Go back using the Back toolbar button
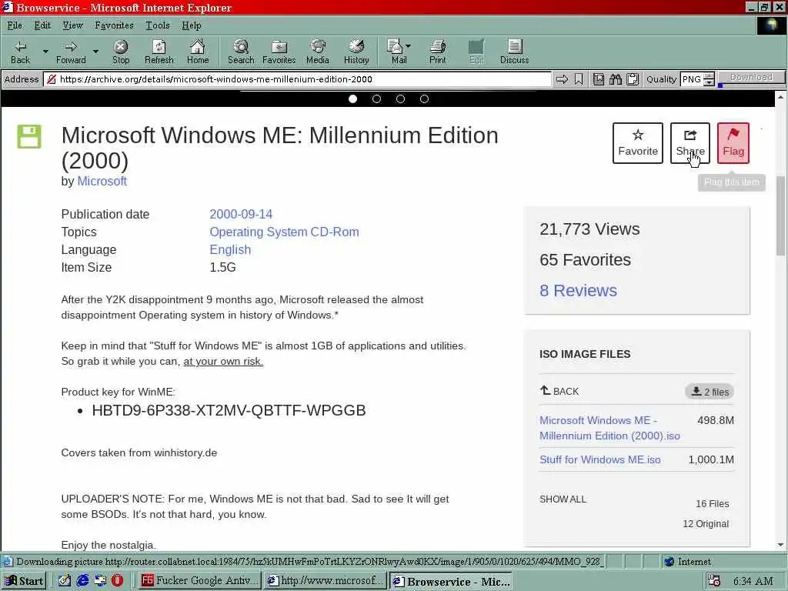 coord(20,52)
